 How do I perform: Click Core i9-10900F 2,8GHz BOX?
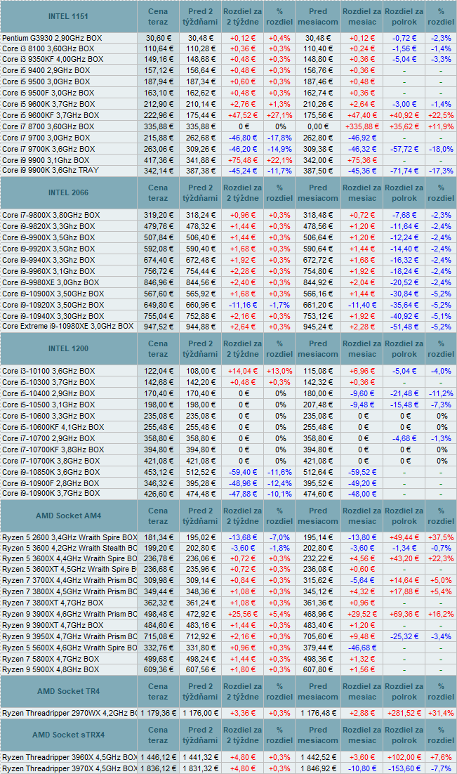coord(51,484)
